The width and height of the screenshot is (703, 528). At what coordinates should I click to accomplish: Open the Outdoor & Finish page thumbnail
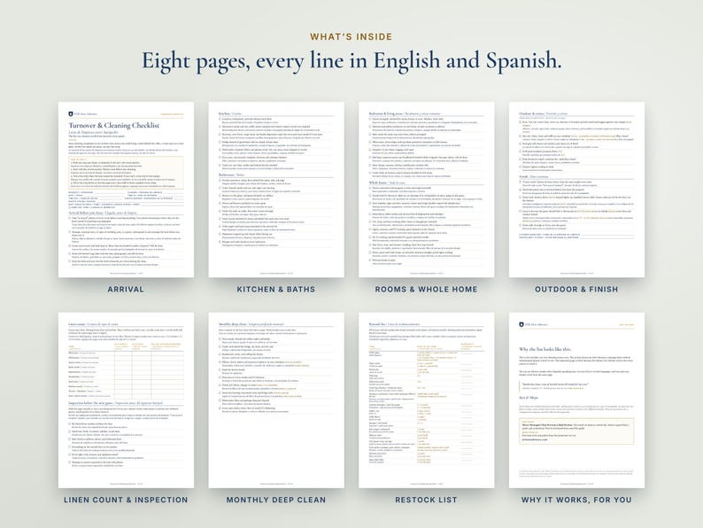click(x=576, y=190)
